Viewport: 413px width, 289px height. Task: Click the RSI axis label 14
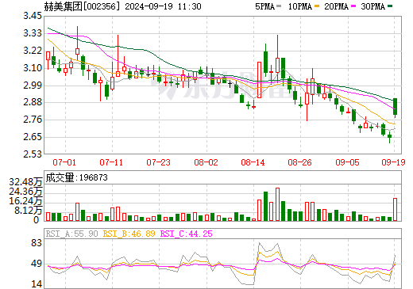click(x=37, y=284)
